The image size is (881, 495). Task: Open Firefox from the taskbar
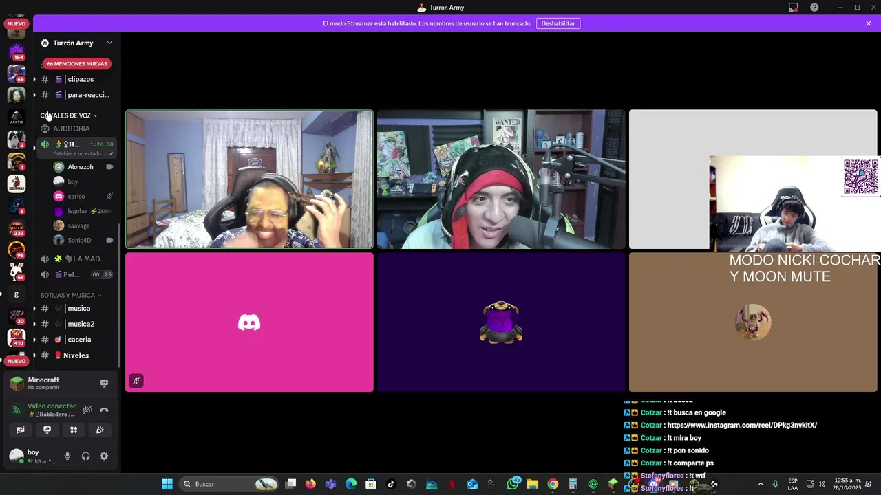[310, 484]
